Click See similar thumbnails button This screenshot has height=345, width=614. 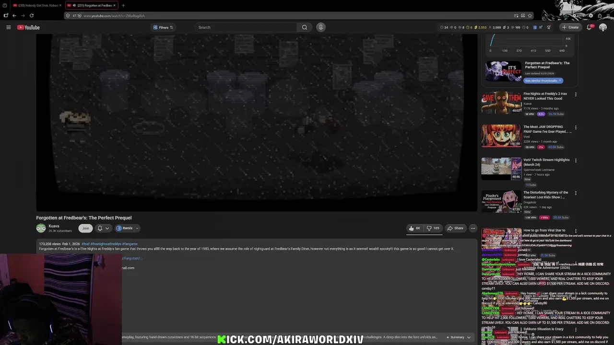[x=543, y=80]
